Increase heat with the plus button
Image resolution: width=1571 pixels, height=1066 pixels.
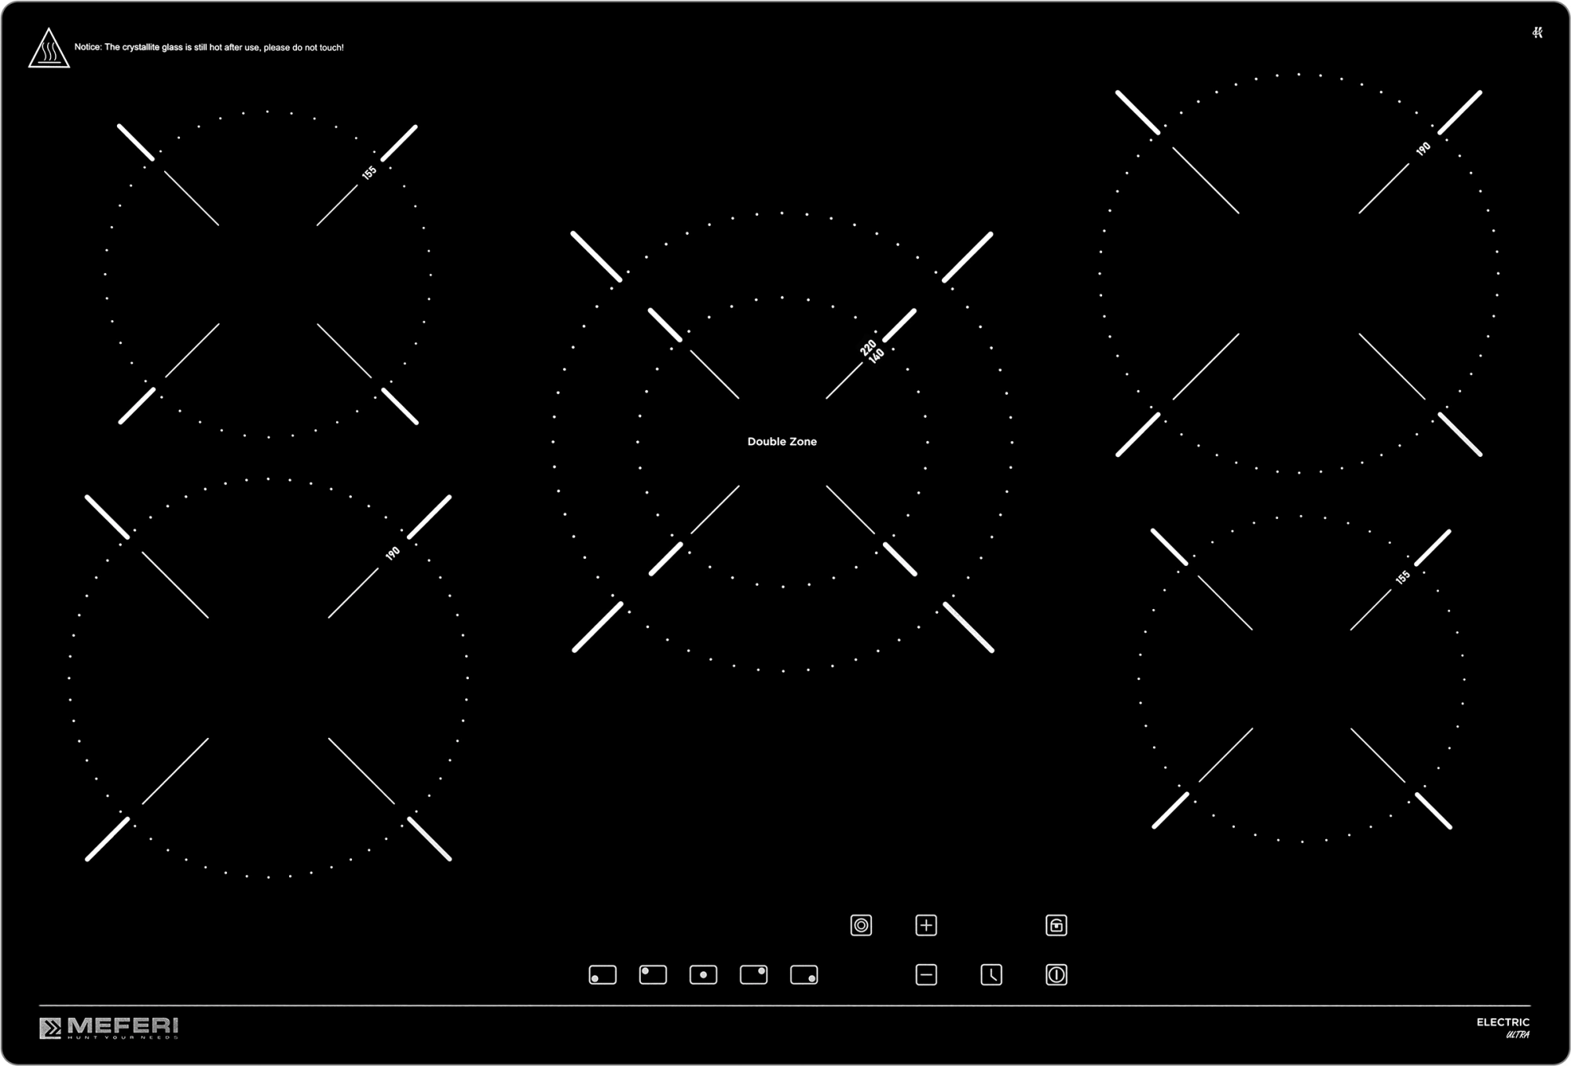click(x=926, y=925)
